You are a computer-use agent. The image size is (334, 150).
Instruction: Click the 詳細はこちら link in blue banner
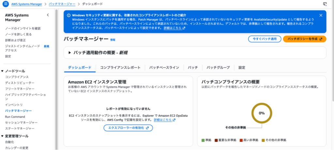(x=175, y=28)
